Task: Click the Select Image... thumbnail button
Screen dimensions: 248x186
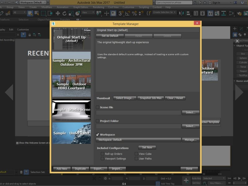Action: pos(125,98)
